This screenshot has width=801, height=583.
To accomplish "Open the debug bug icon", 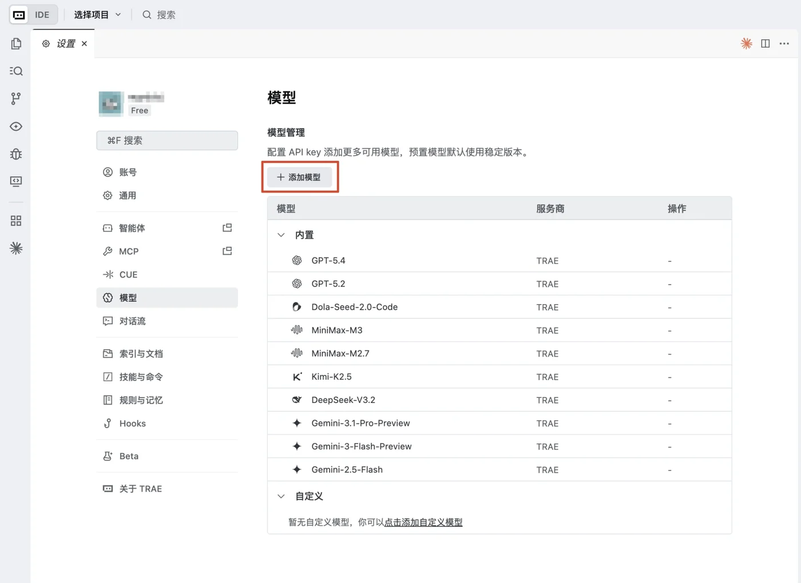I will (x=16, y=154).
